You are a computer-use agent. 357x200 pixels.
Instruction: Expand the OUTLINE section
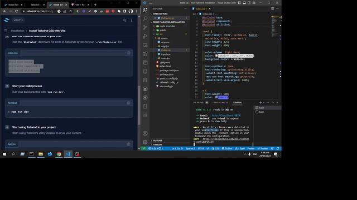pos(157,141)
